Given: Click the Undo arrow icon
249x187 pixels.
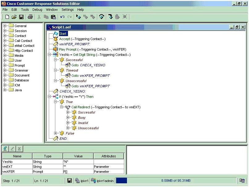Looking at the screenshot, I should coord(62,17).
